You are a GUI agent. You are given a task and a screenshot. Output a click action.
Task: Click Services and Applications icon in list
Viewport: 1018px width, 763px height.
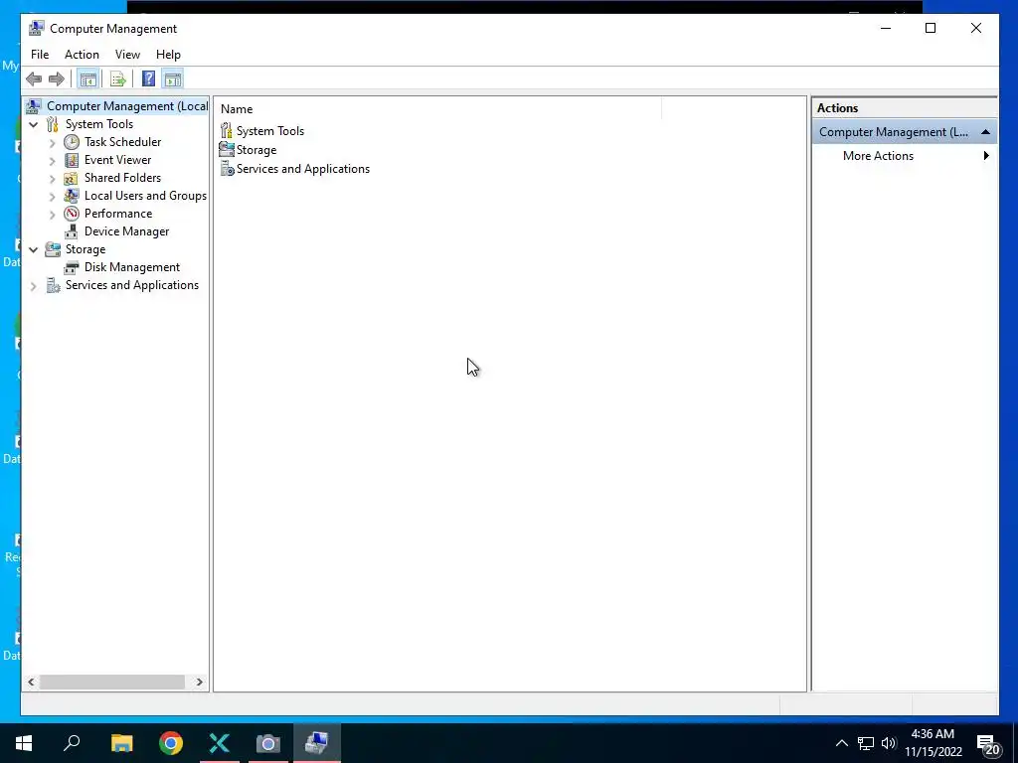pyautogui.click(x=227, y=169)
